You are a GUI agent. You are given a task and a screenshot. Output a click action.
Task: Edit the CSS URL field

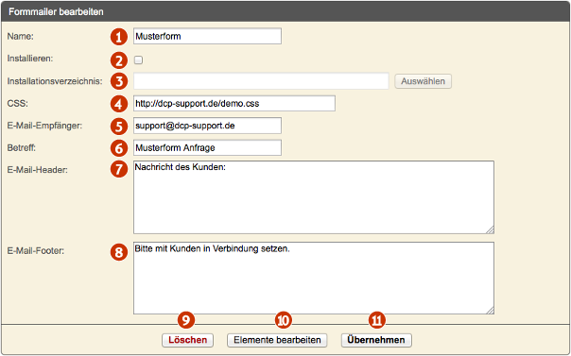[234, 104]
